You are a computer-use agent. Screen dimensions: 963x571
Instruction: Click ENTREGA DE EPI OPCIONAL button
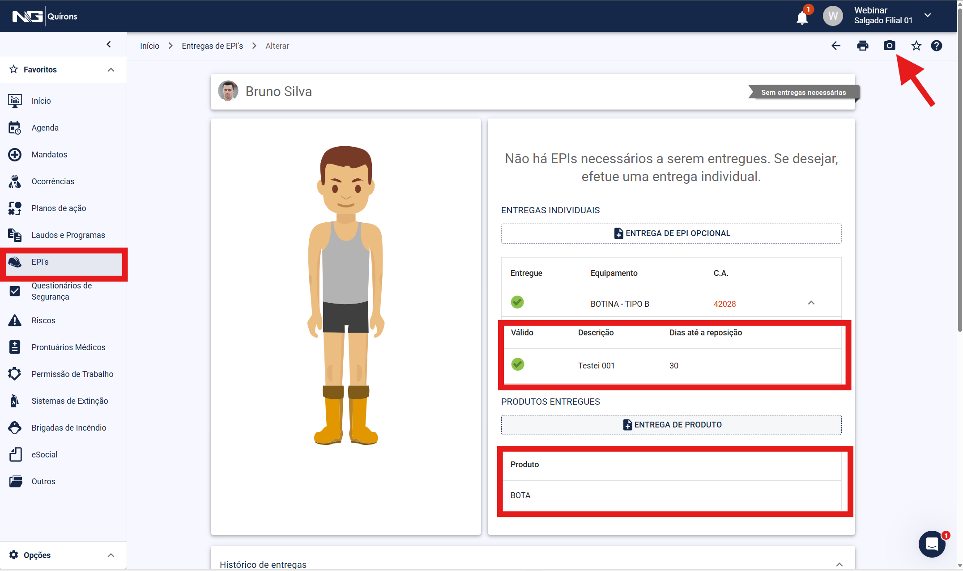pyautogui.click(x=671, y=233)
